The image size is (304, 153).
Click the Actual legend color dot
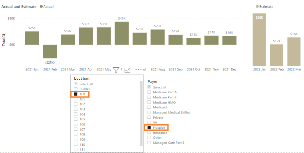(x=41, y=7)
